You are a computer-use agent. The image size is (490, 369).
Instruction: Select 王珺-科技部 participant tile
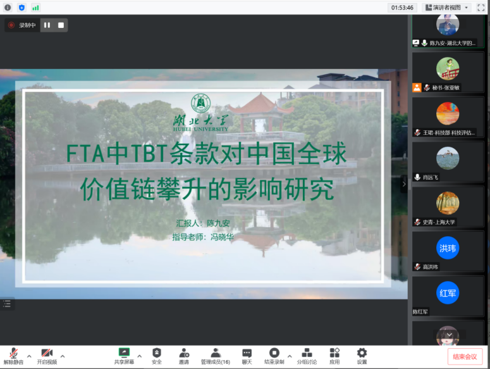tap(448, 117)
